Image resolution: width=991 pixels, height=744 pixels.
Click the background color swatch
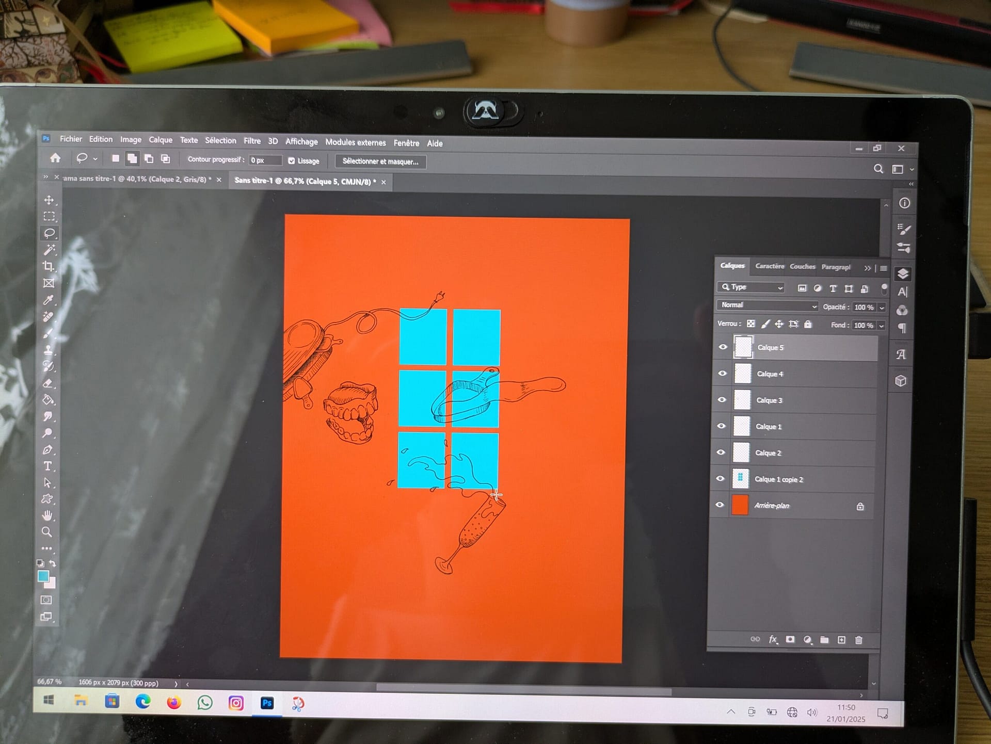point(51,583)
